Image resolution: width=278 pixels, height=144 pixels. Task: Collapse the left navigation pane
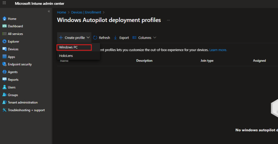(x=49, y=11)
